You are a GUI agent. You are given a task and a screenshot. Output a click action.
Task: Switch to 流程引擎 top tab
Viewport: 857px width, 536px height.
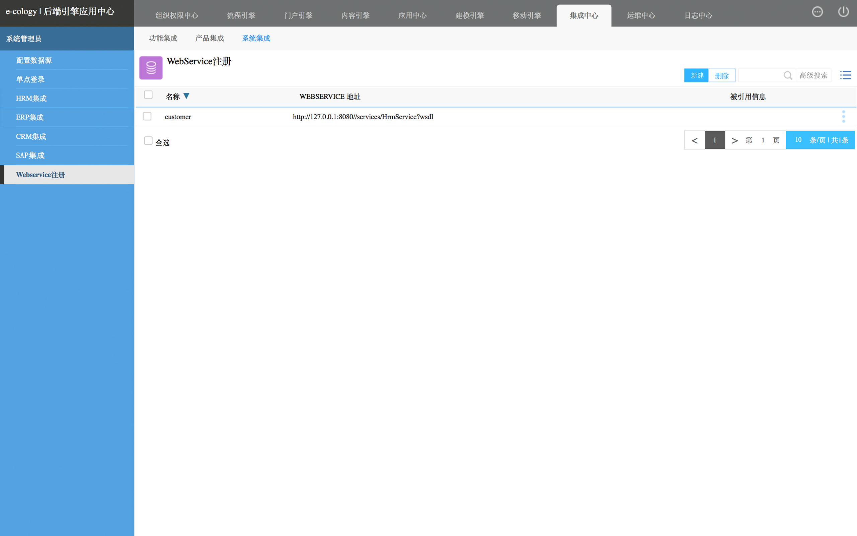coord(241,16)
